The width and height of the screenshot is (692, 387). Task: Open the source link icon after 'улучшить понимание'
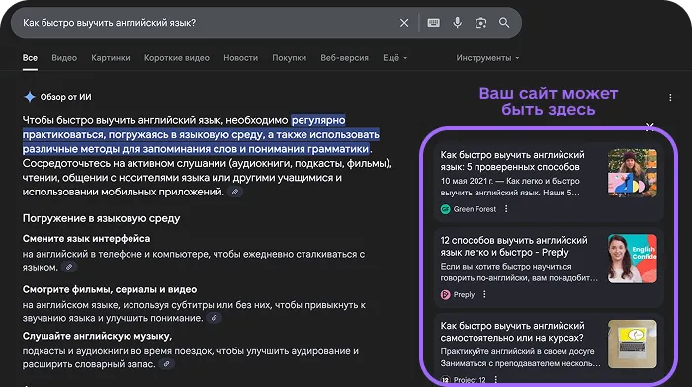coord(215,317)
